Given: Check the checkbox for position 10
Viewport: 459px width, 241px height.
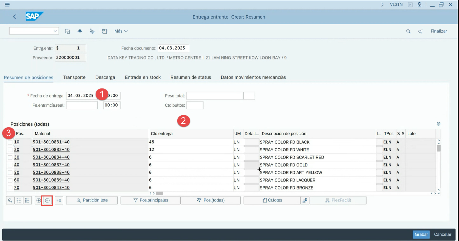Looking at the screenshot, I should (x=10, y=142).
